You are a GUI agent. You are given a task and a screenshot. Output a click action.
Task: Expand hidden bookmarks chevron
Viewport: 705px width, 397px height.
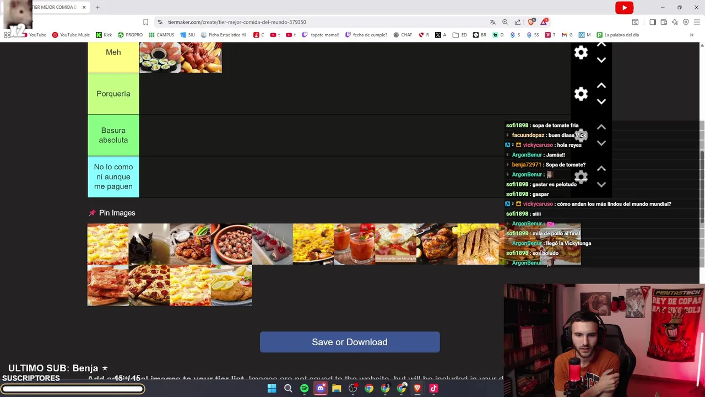click(691, 35)
